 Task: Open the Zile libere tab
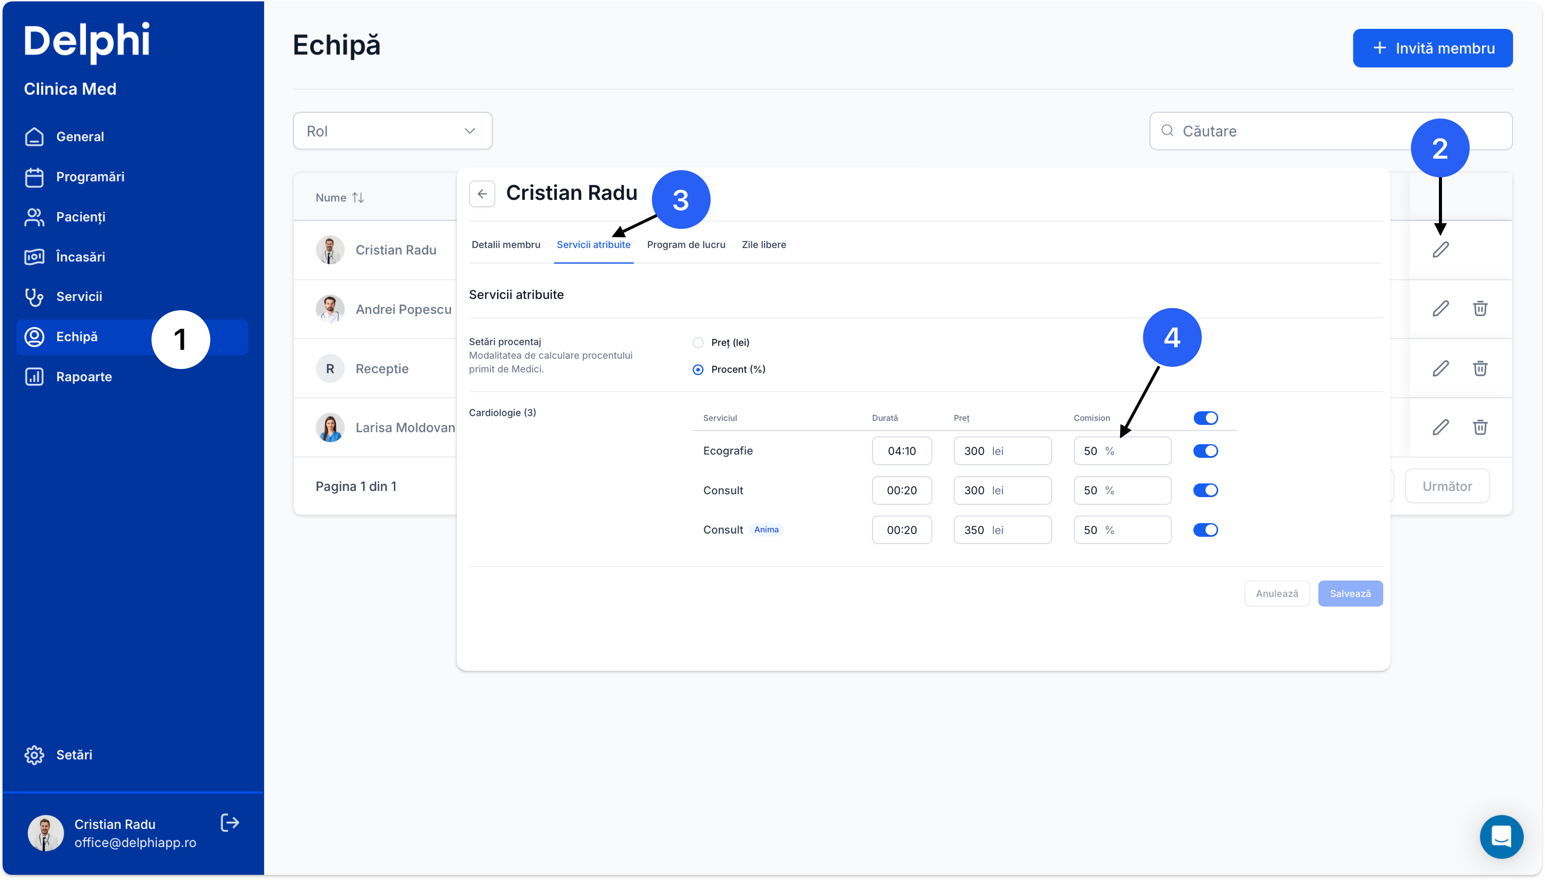click(x=763, y=245)
